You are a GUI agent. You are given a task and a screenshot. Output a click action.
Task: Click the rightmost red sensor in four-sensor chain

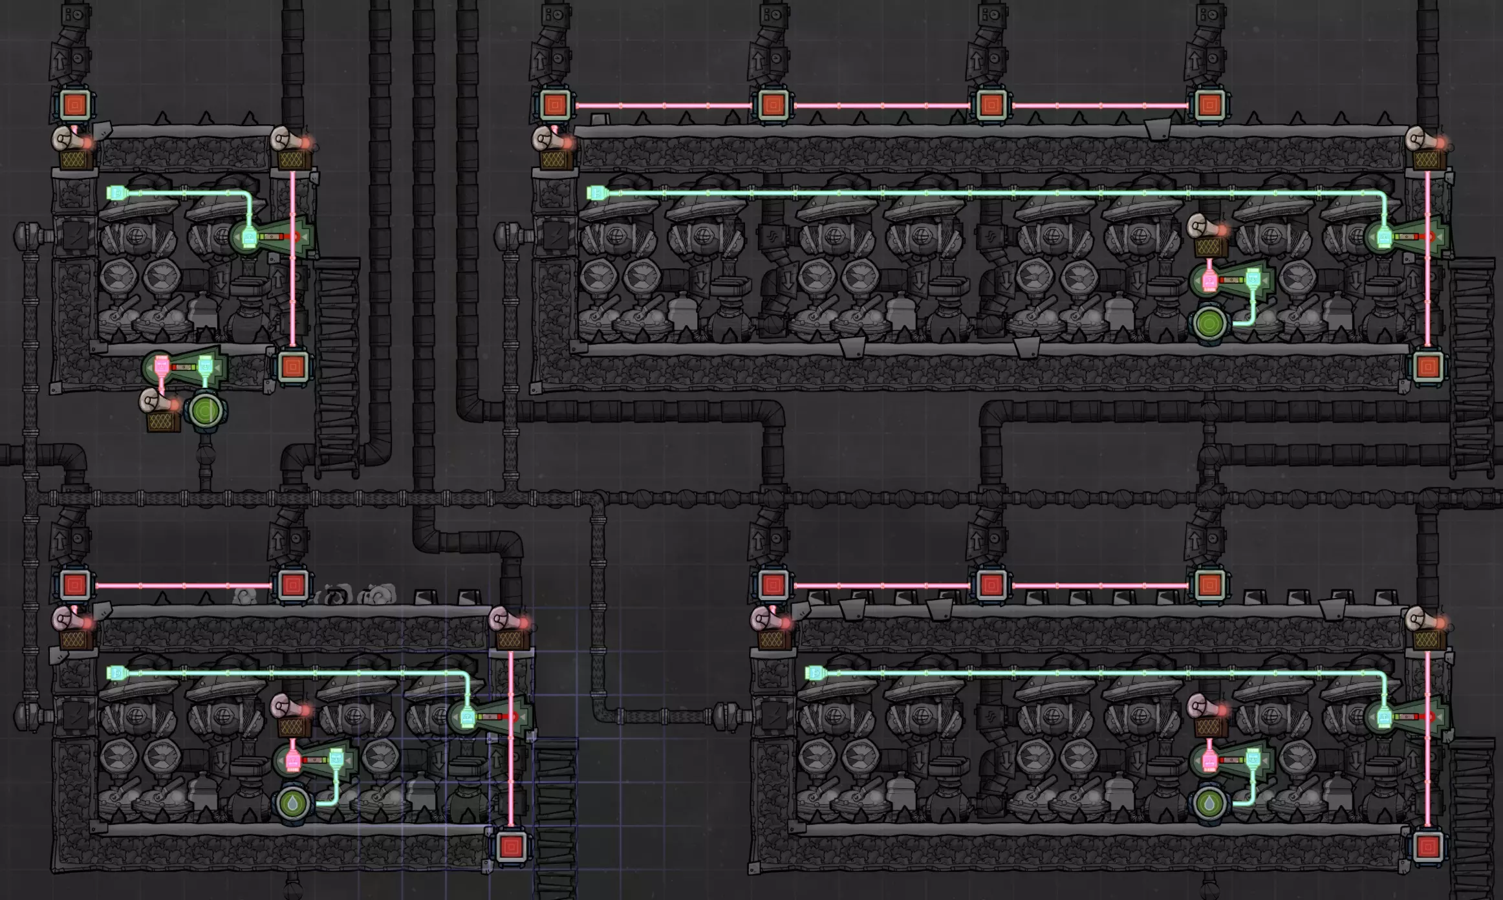tap(1209, 105)
